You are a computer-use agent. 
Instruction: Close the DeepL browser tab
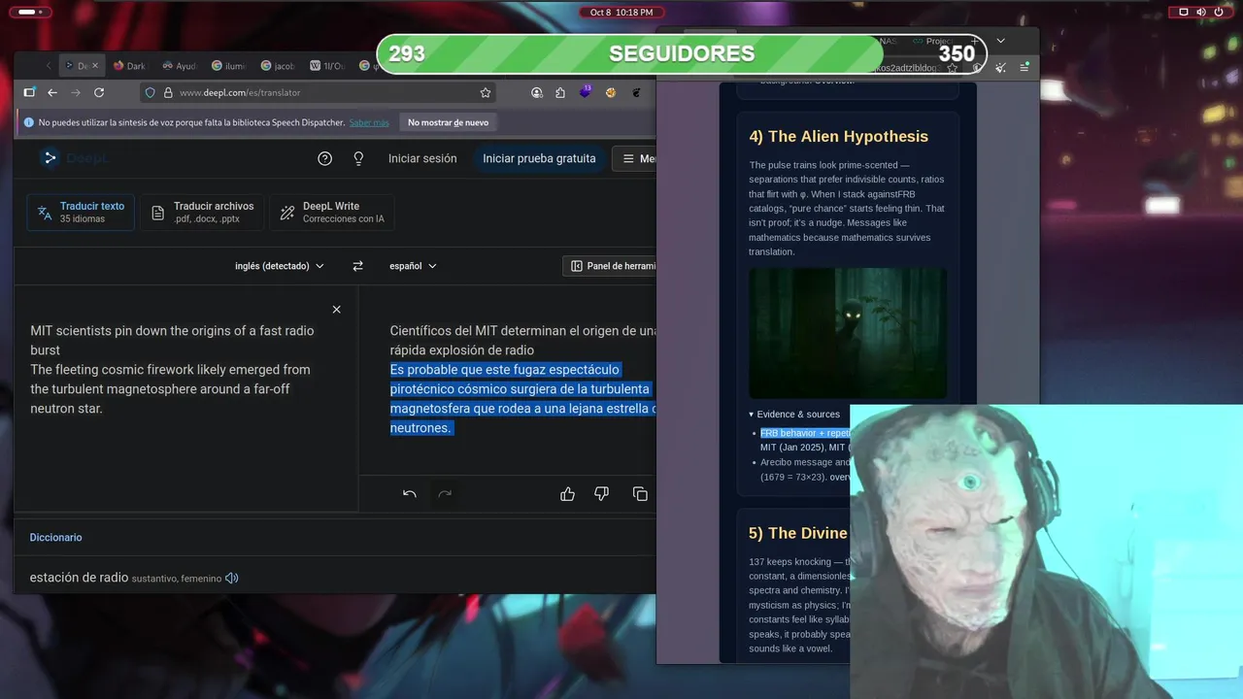pyautogui.click(x=95, y=66)
